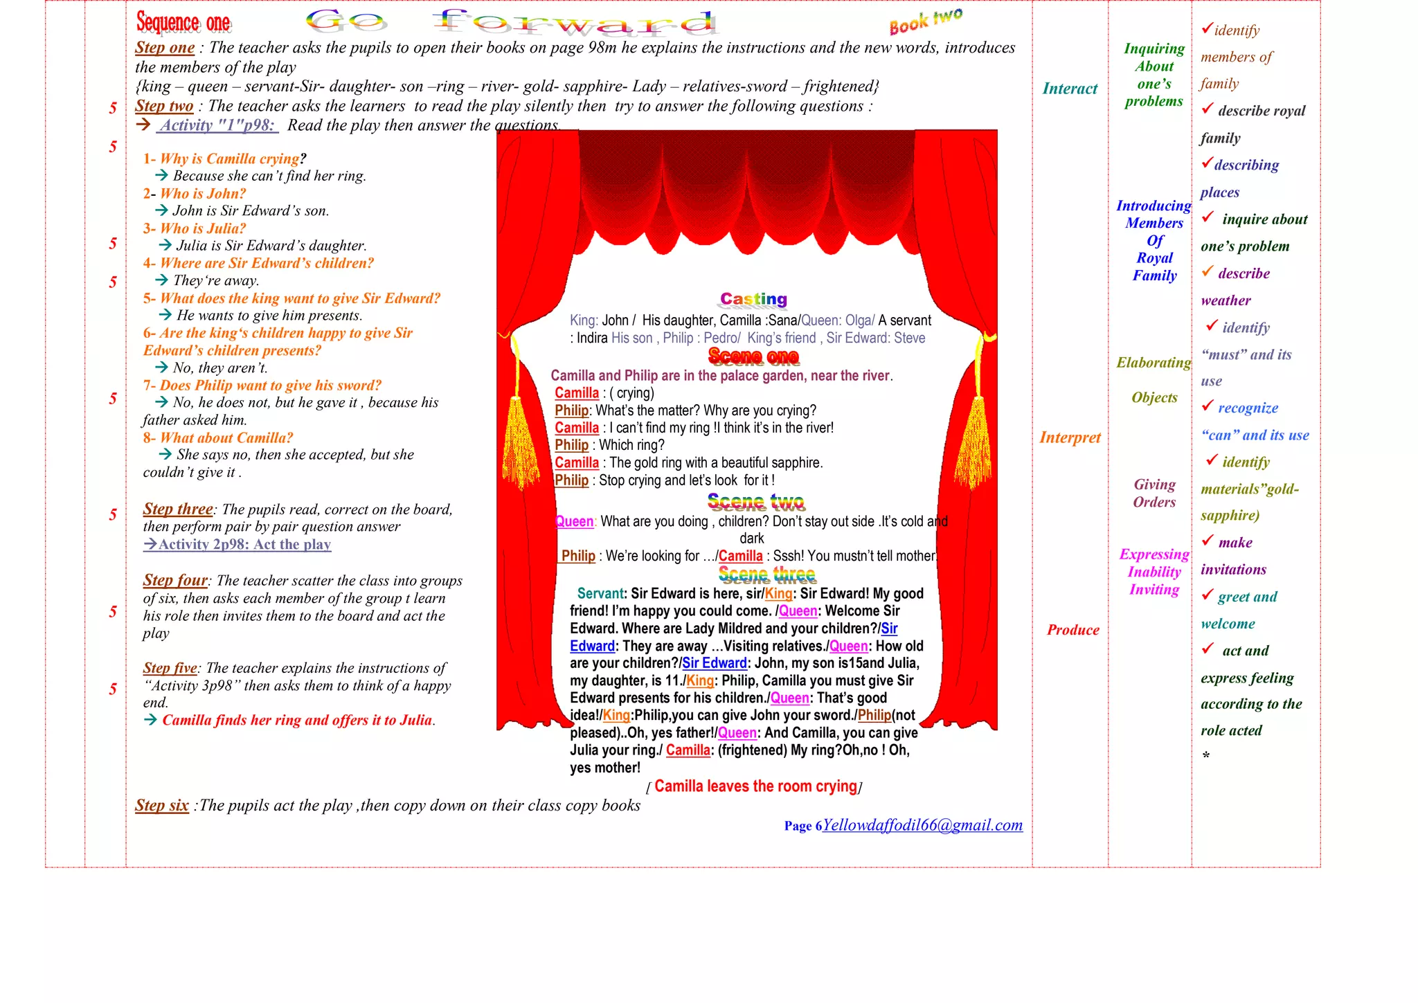Click checkmark next to describe royal family

coord(1208,109)
